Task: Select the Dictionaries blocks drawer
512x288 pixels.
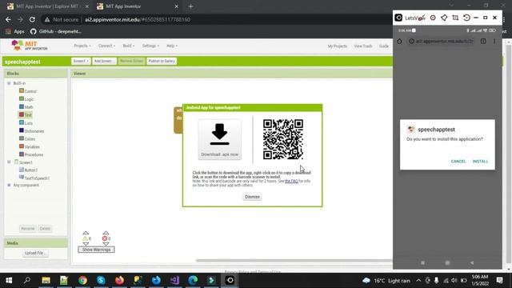Action: pyautogui.click(x=32, y=131)
